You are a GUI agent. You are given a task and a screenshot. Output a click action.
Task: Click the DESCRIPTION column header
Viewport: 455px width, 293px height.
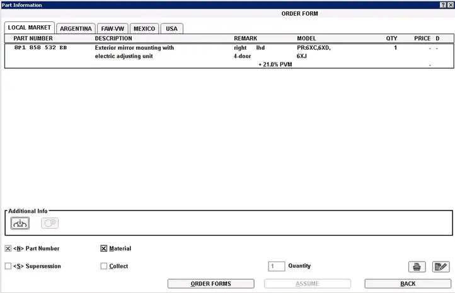coord(113,38)
